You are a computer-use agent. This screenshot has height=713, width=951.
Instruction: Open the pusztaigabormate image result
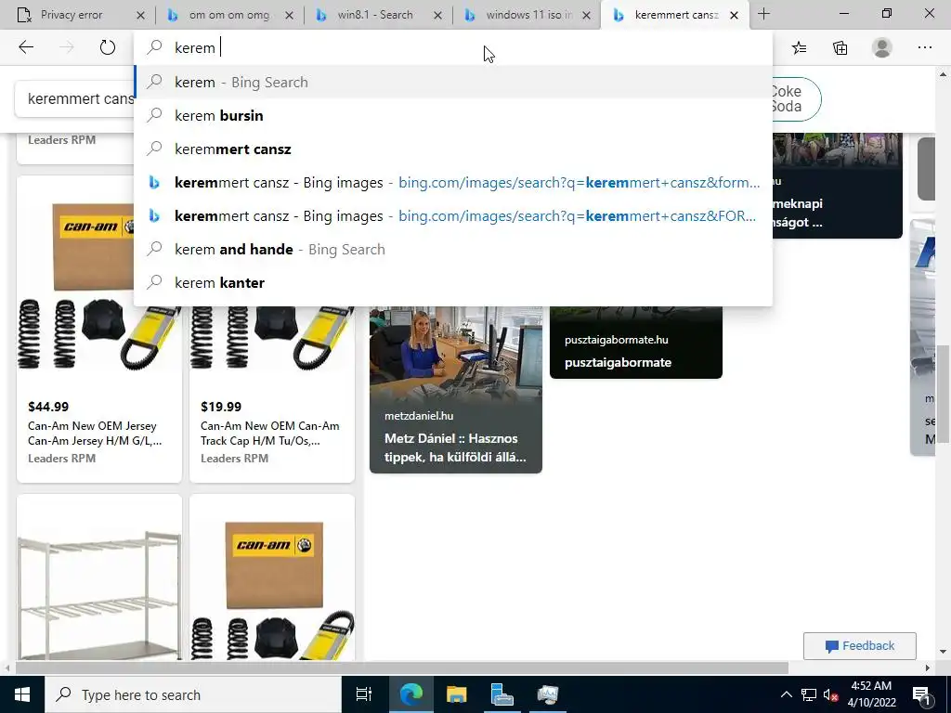click(x=635, y=342)
